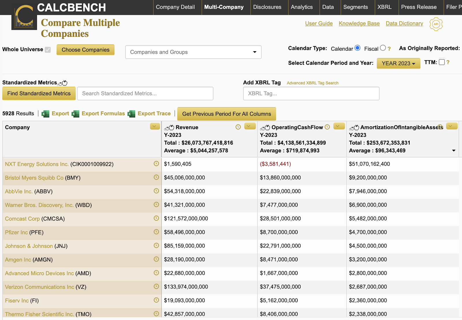Image resolution: width=462 pixels, height=320 pixels.
Task: Open the Company Detail tab
Action: point(175,7)
